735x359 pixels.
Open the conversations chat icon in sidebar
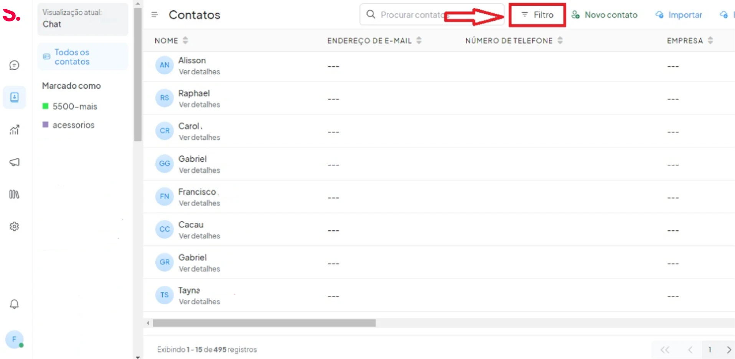tap(14, 65)
